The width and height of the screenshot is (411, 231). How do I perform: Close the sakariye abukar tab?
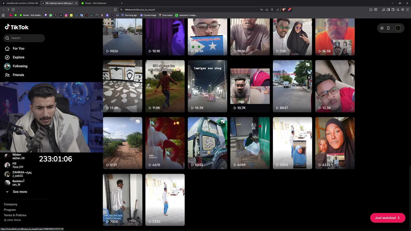pos(76,3)
